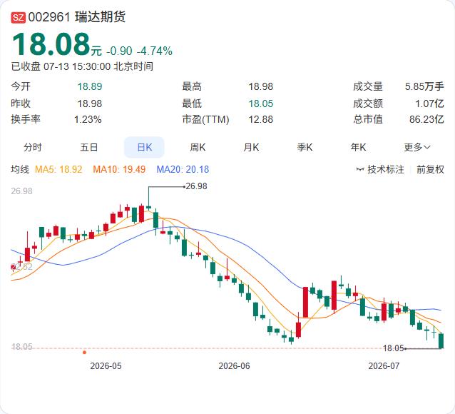The width and height of the screenshot is (455, 414).
Task: Switch to the 年K yearly tab
Action: click(358, 147)
